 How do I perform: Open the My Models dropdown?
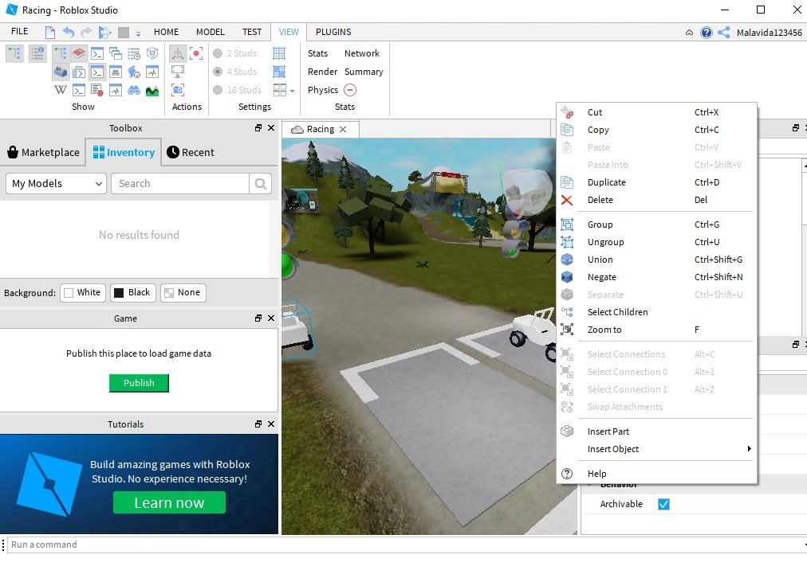click(x=56, y=183)
